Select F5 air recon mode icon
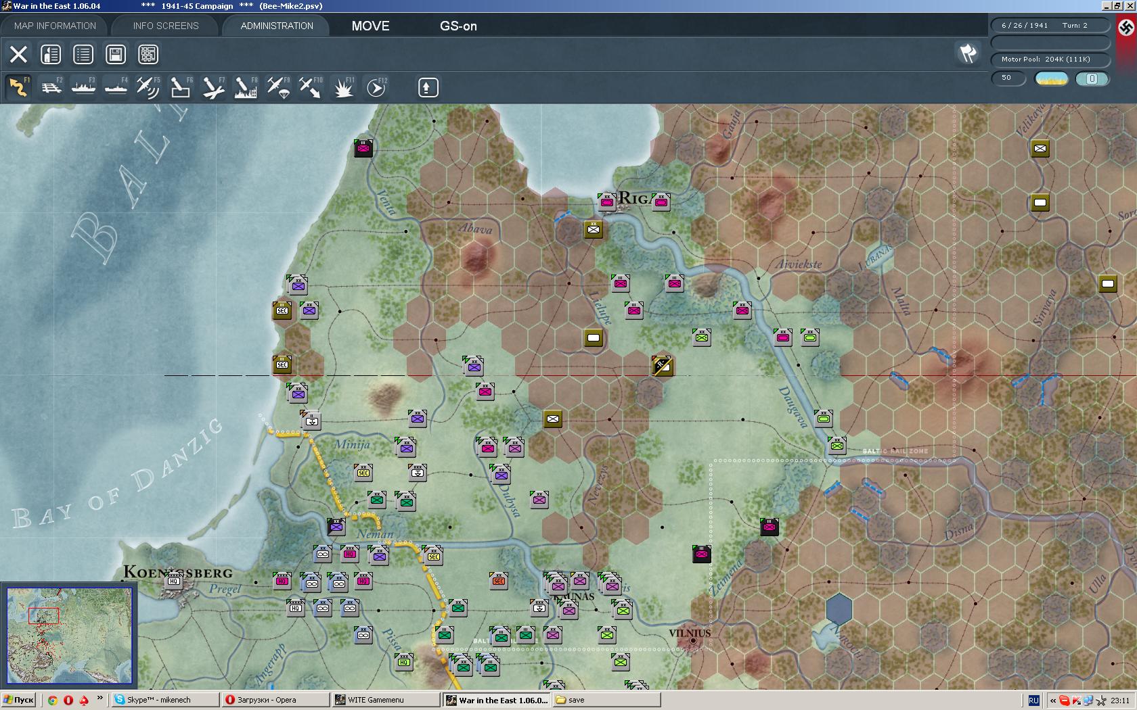 (148, 87)
